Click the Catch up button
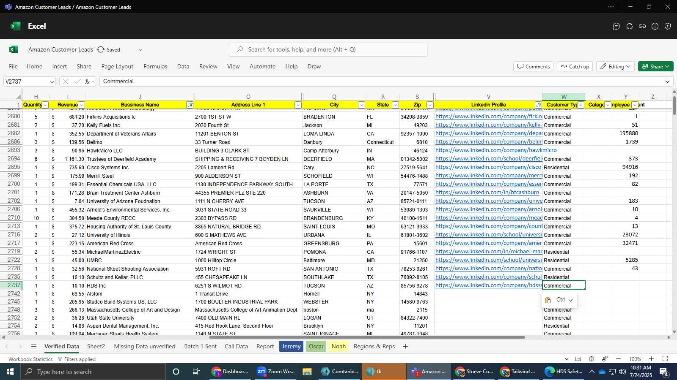The width and height of the screenshot is (677, 380). 575,66
